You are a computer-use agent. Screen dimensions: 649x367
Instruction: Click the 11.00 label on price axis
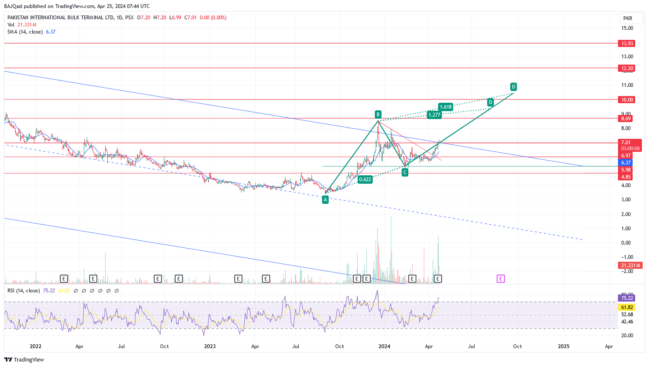(627, 85)
